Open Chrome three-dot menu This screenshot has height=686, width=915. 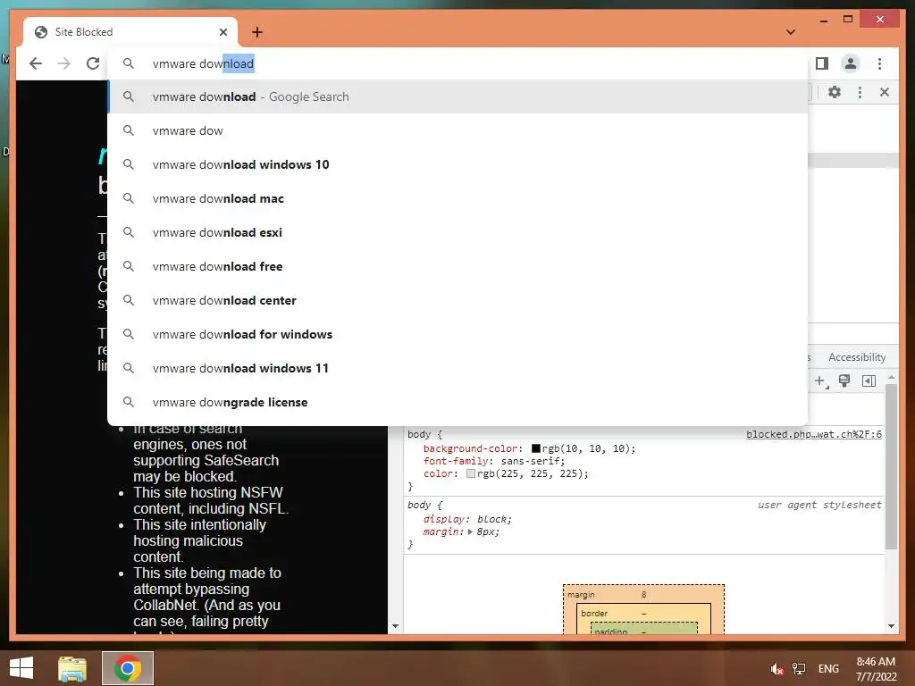pyautogui.click(x=879, y=63)
